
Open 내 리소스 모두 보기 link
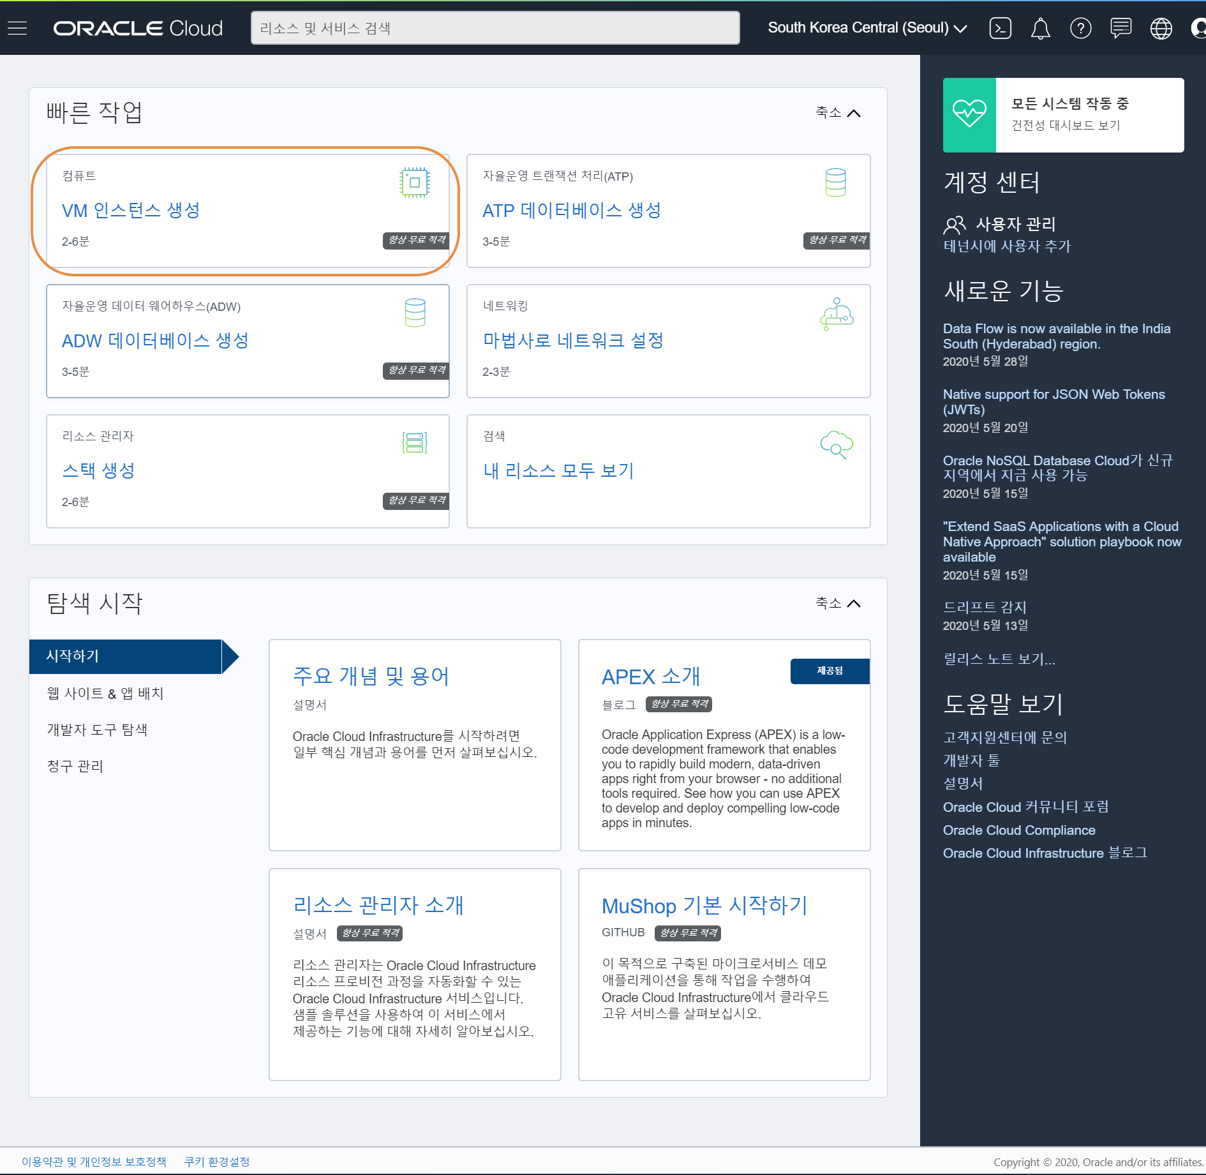tap(558, 470)
